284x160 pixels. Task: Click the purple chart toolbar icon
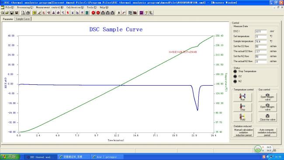(x=142, y=13)
